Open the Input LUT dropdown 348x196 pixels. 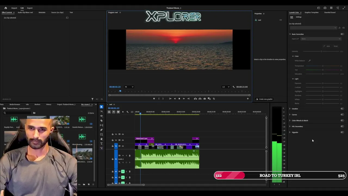[321, 39]
